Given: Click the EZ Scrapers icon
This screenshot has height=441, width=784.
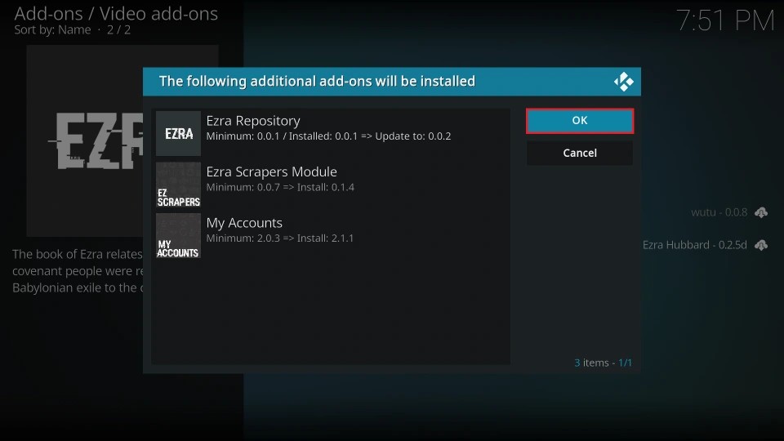Looking at the screenshot, I should point(179,185).
